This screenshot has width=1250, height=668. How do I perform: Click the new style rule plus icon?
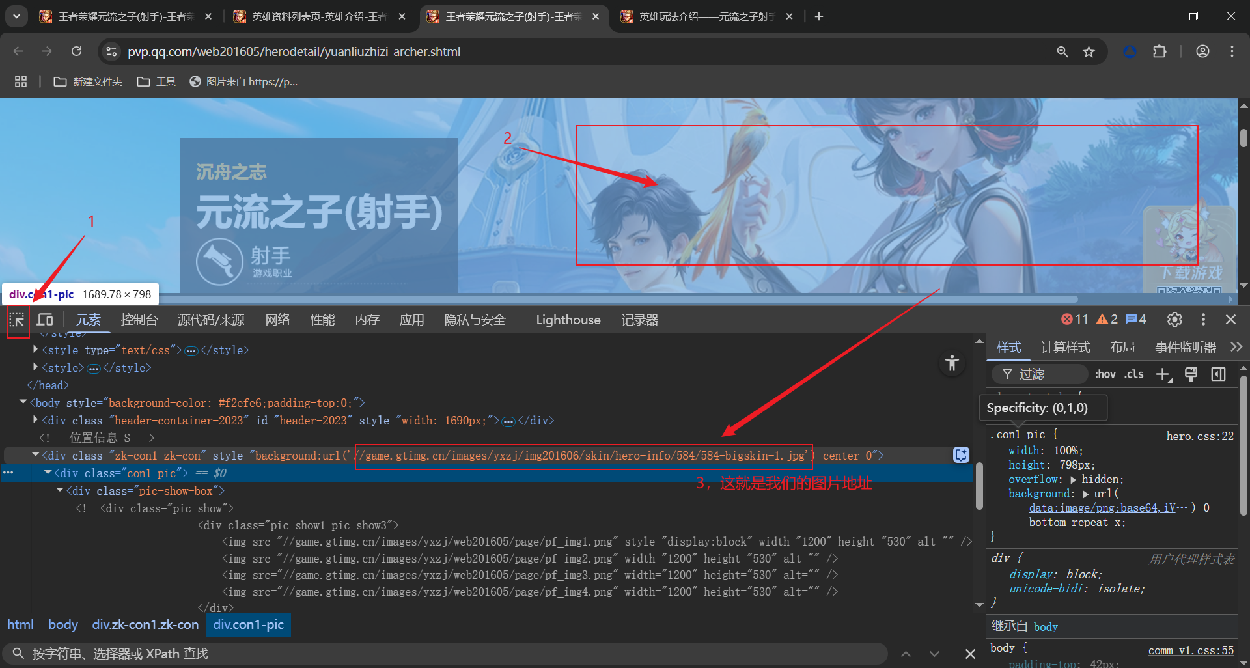tap(1163, 374)
